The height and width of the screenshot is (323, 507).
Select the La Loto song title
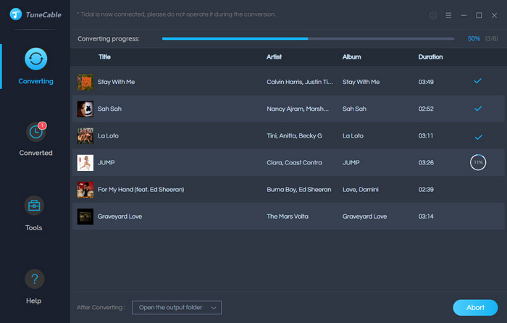[108, 136]
